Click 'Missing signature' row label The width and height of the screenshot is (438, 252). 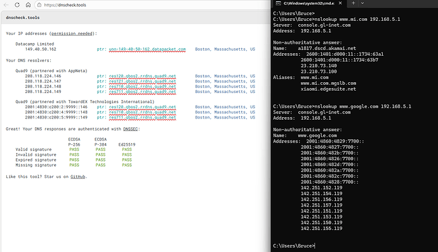click(36, 165)
